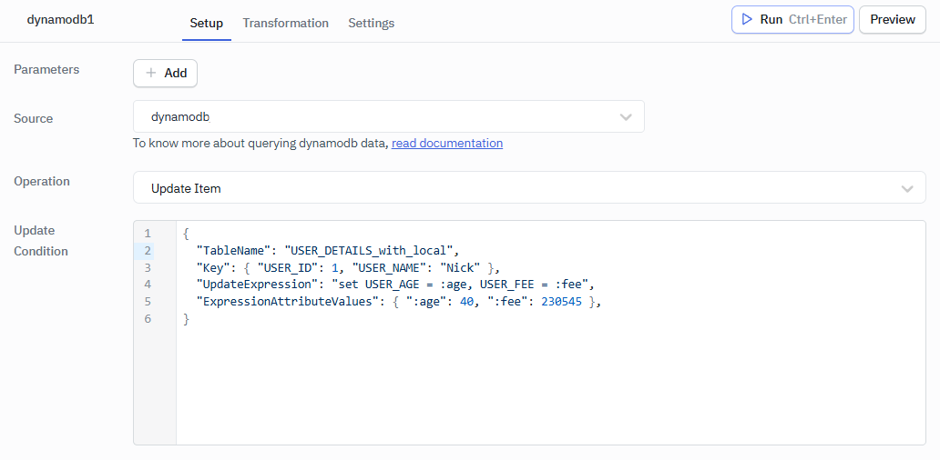Select line number 2 in the gutter
Image resolution: width=940 pixels, height=460 pixels.
pyautogui.click(x=147, y=251)
